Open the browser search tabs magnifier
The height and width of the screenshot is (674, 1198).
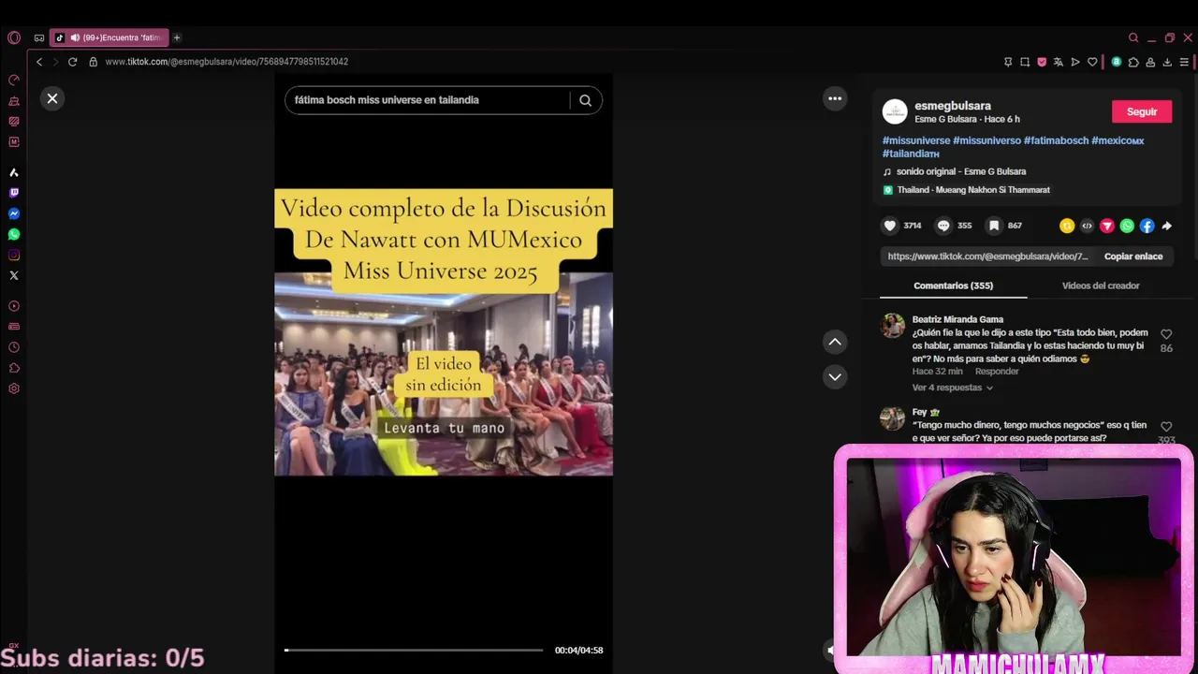[1133, 37]
